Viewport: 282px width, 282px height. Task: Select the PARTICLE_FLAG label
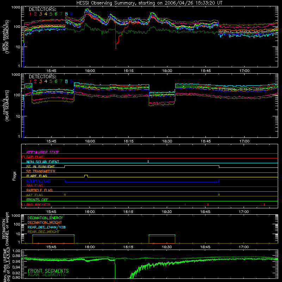[x=39, y=190]
